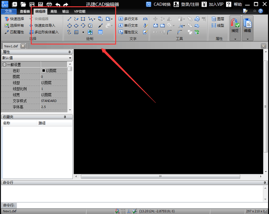Pin the 命令行 panel
269x214 pixels.
265,183
